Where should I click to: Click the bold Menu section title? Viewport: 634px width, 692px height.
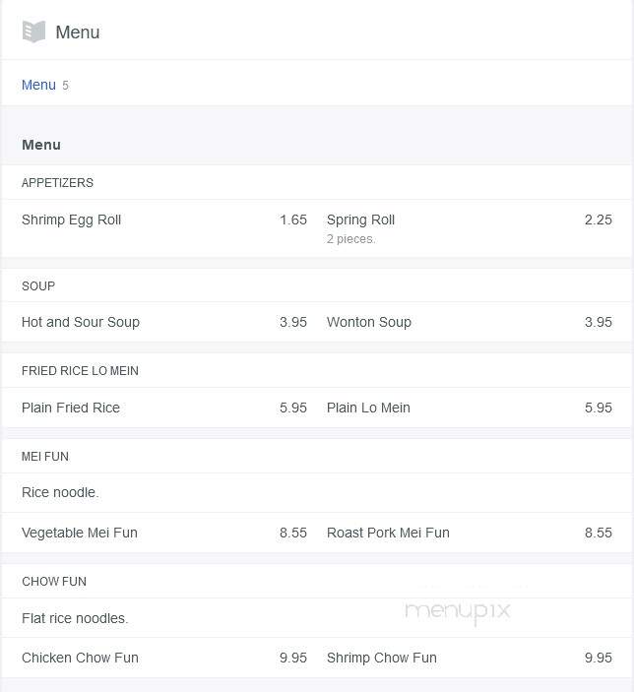pyautogui.click(x=41, y=145)
